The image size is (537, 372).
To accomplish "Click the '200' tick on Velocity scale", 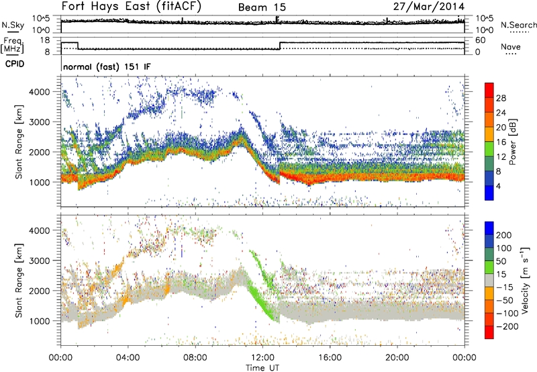I will (504, 235).
